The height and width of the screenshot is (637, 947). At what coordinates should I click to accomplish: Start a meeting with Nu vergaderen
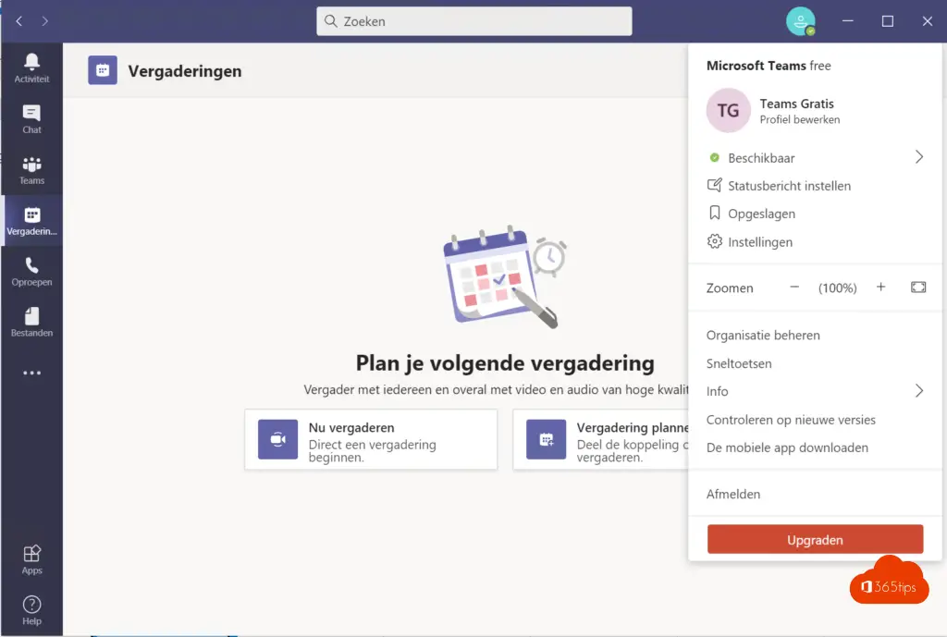371,440
